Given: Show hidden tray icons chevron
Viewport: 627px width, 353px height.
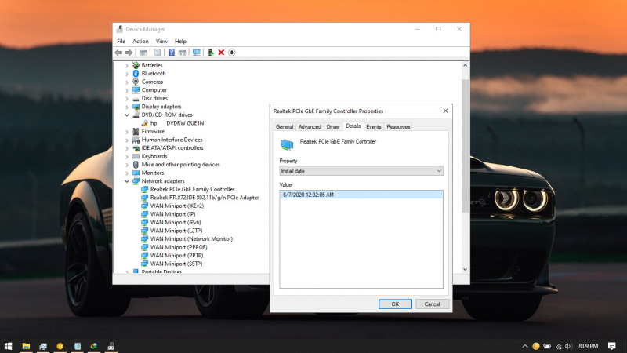Looking at the screenshot, I should 524,346.
